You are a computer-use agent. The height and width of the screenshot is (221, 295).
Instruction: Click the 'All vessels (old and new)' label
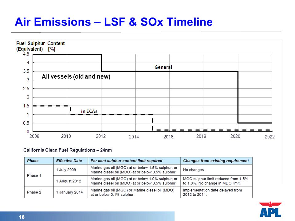tap(76, 76)
